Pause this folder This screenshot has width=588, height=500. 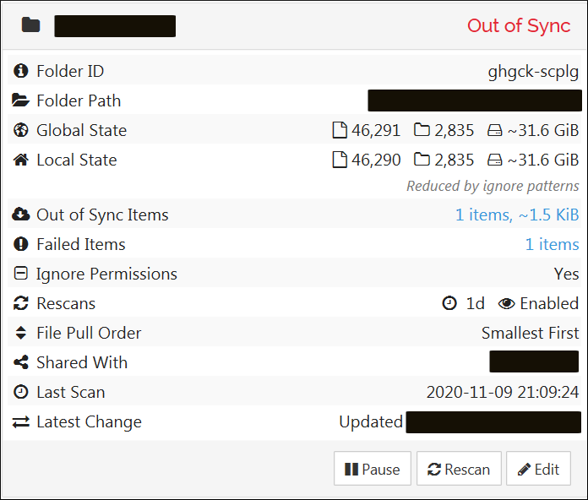[373, 470]
